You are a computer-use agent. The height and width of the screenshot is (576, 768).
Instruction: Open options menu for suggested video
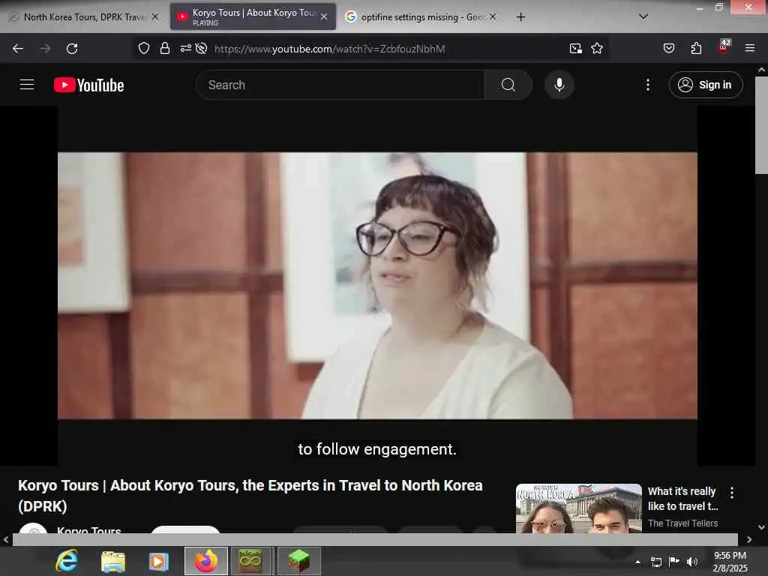pyautogui.click(x=732, y=493)
